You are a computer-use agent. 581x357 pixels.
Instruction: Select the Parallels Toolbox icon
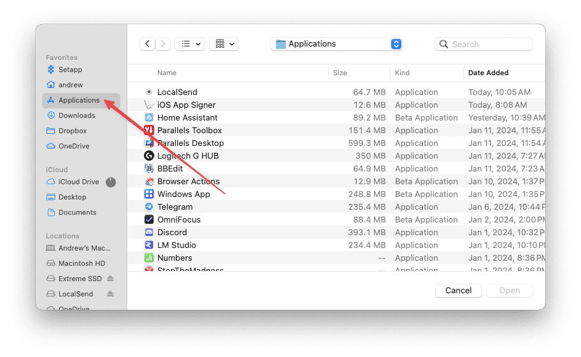[x=149, y=130]
